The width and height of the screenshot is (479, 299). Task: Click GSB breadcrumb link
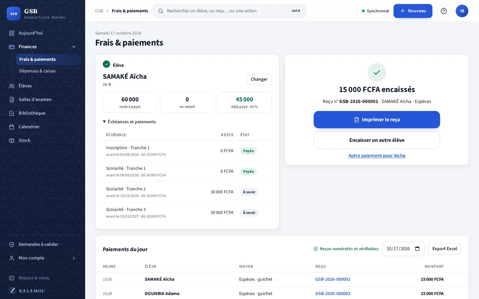(x=99, y=11)
